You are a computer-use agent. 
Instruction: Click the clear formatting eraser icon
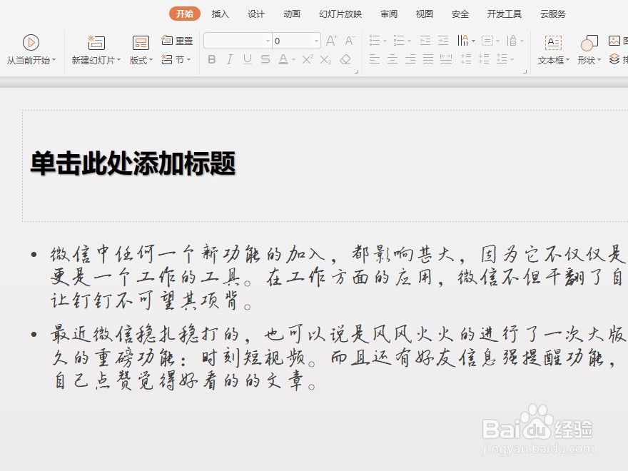tap(345, 60)
